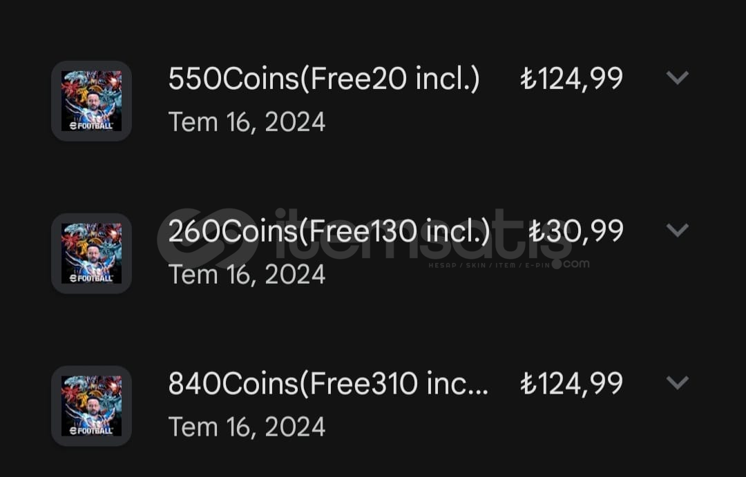The width and height of the screenshot is (746, 477).
Task: Click eFootball label on the 550Coins thumbnail
Action: point(90,126)
